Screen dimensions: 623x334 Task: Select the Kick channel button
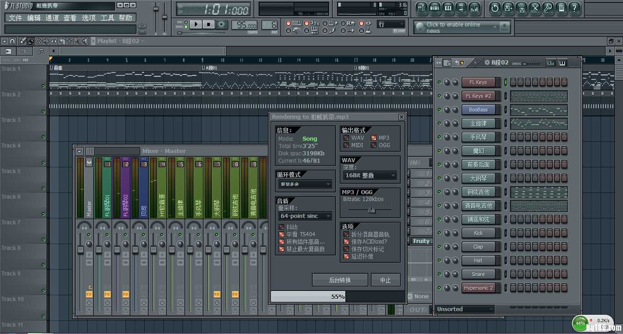pos(478,233)
